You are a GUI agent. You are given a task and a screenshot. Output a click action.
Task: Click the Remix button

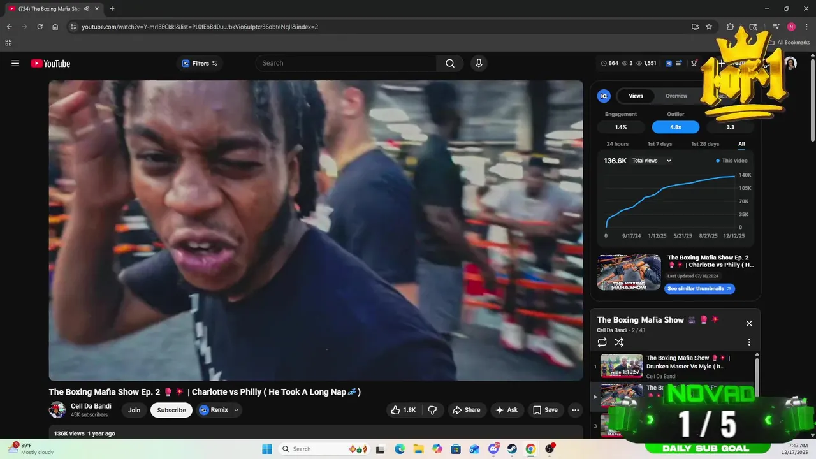pyautogui.click(x=214, y=410)
